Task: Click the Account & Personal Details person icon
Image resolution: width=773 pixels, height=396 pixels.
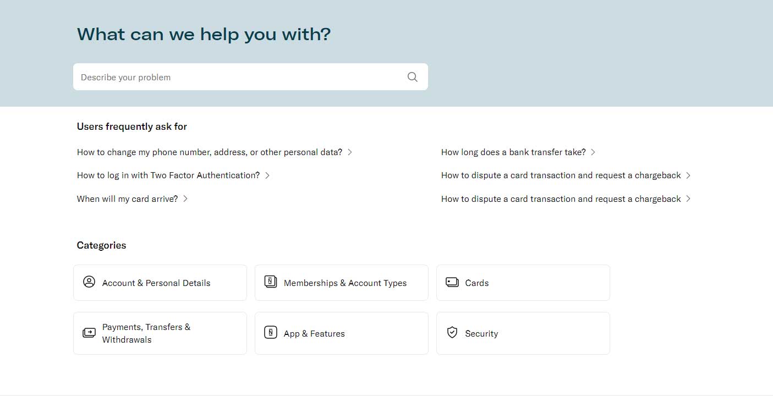Action: click(x=89, y=282)
